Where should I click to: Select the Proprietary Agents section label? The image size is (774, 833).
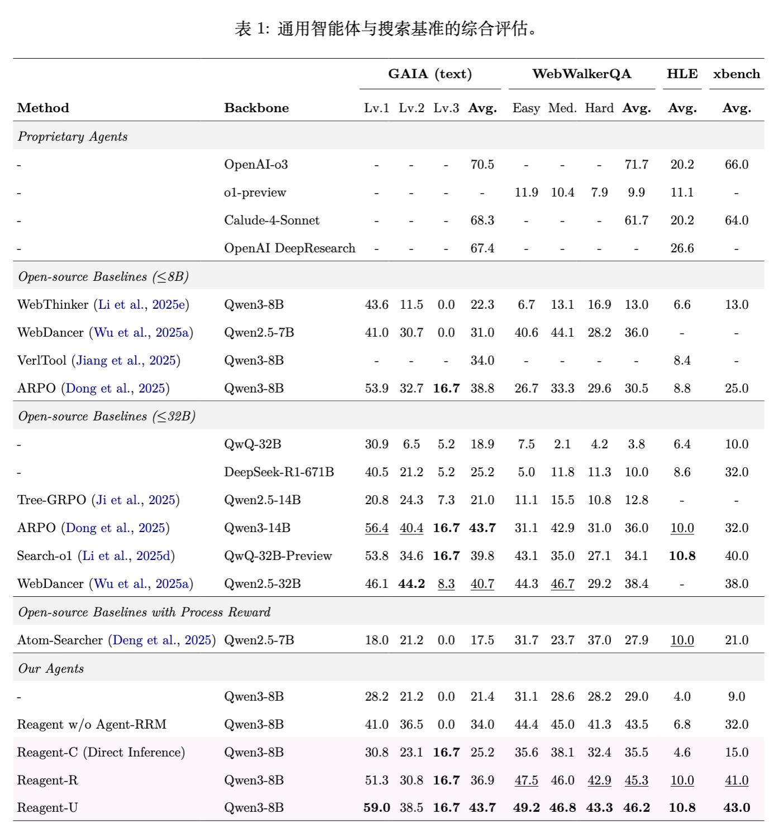click(73, 137)
